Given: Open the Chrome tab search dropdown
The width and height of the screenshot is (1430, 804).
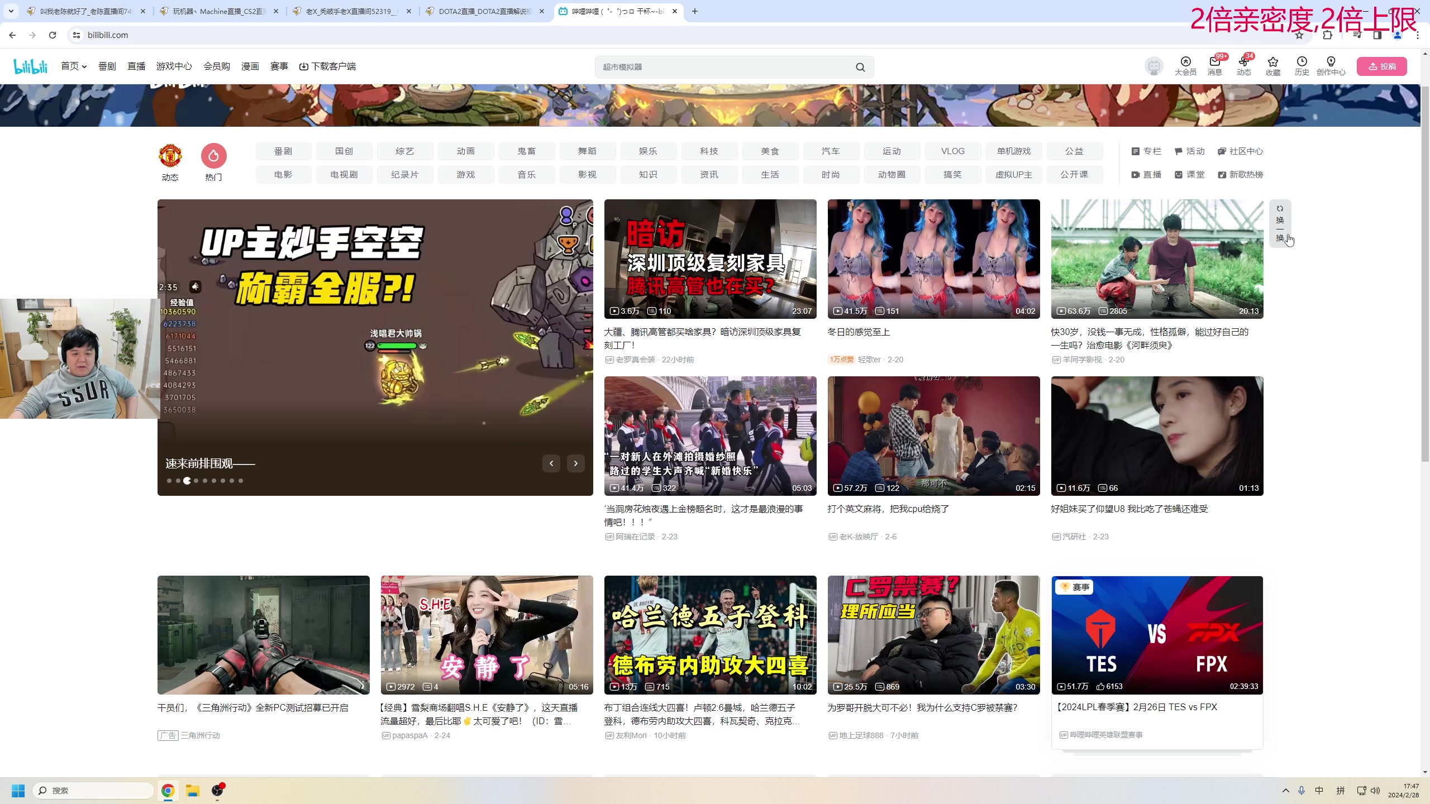Looking at the screenshot, I should click(11, 11).
